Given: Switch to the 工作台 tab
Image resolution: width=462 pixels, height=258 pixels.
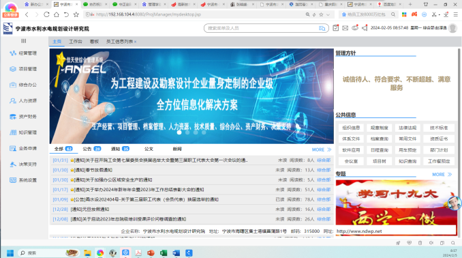Looking at the screenshot, I should click(76, 42).
